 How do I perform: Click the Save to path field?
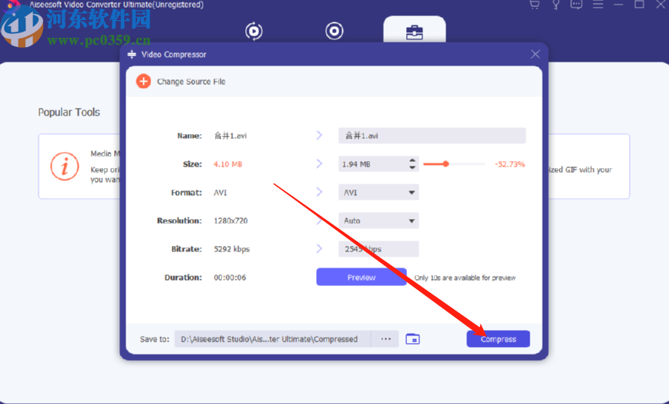[273, 339]
